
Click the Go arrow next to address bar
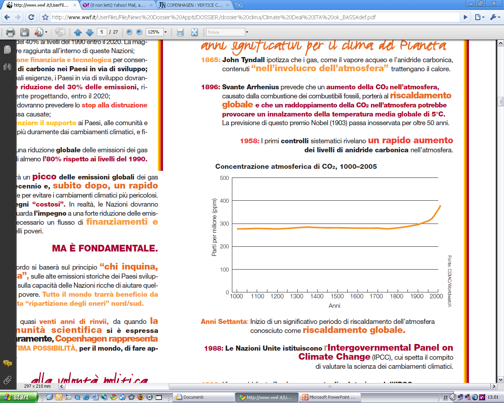pyautogui.click(x=465, y=17)
